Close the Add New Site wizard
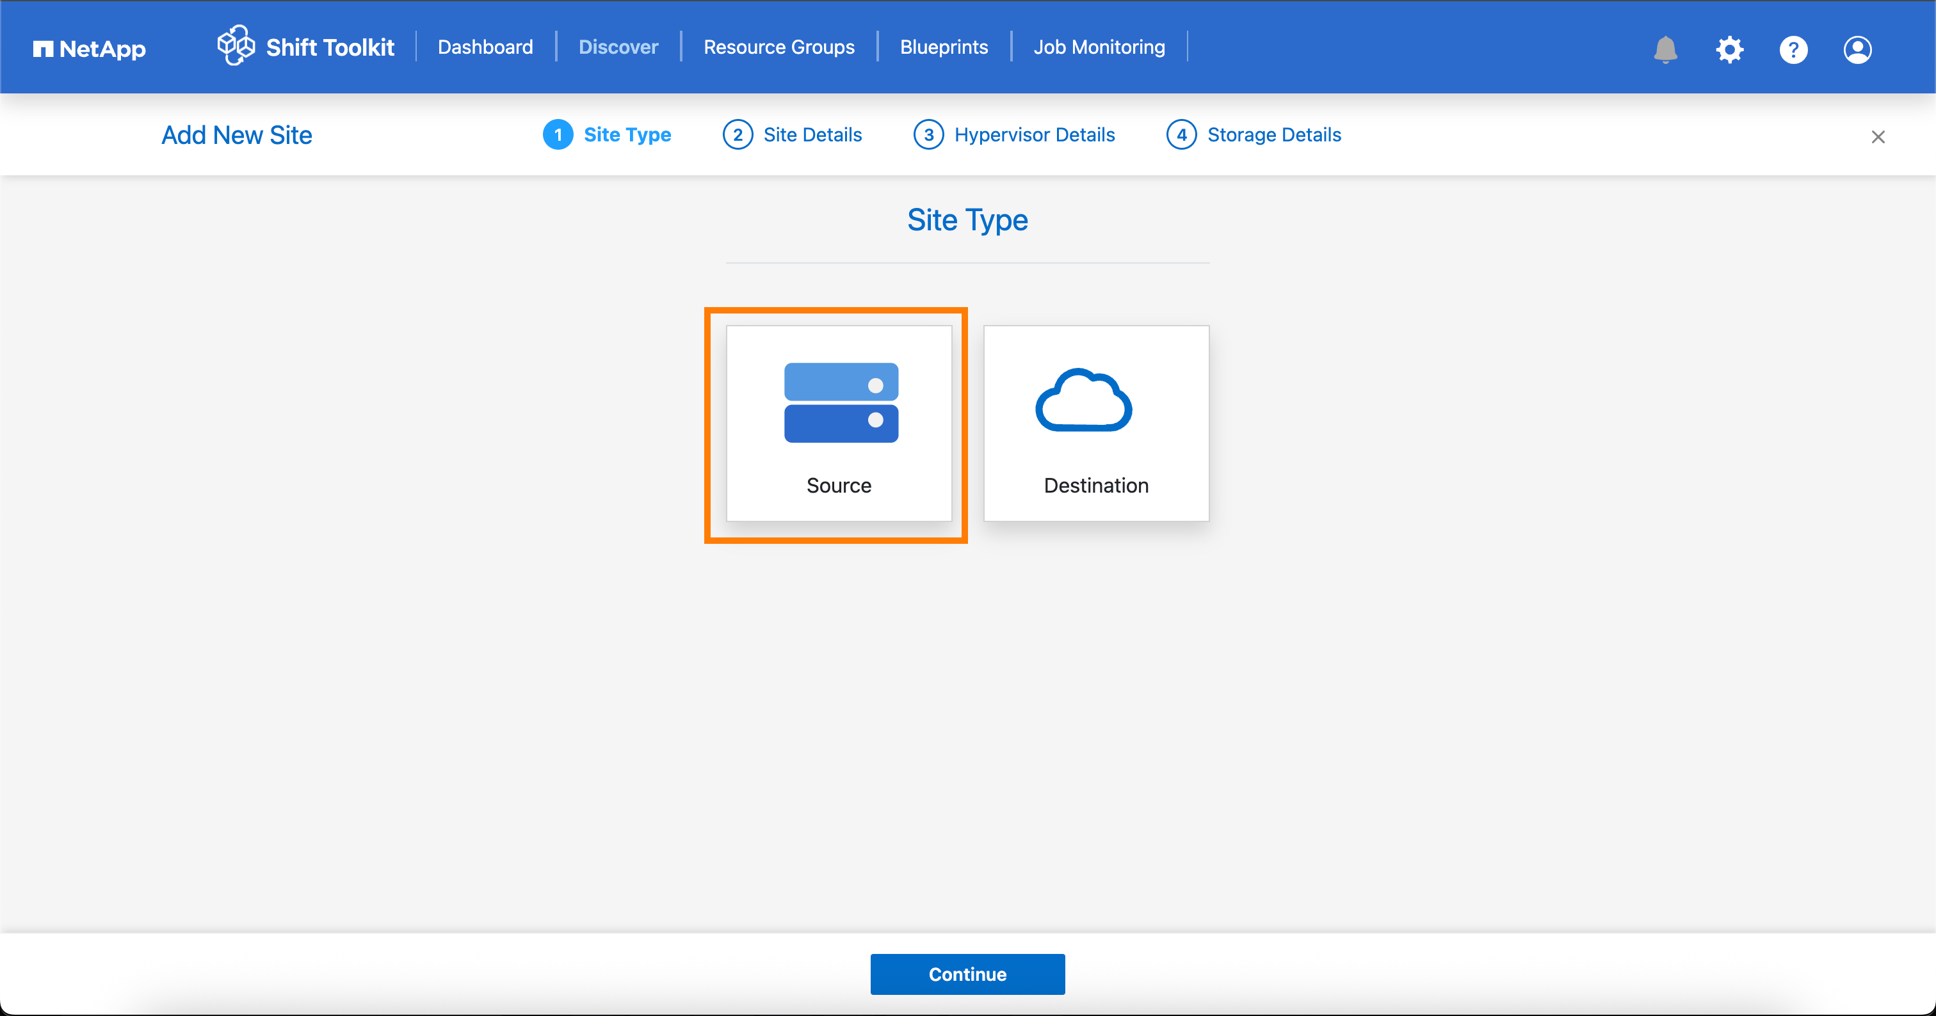The height and width of the screenshot is (1016, 1936). tap(1878, 137)
